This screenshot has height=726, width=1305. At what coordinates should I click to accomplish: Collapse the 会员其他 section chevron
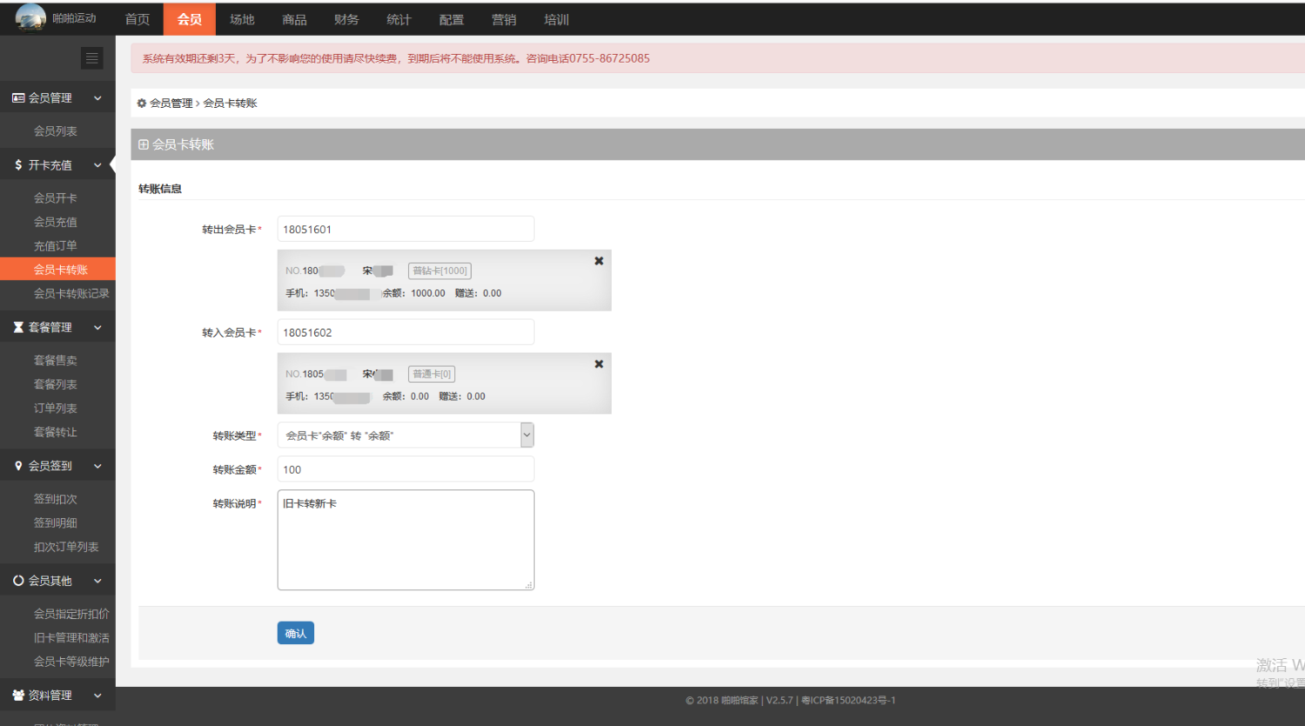(97, 581)
